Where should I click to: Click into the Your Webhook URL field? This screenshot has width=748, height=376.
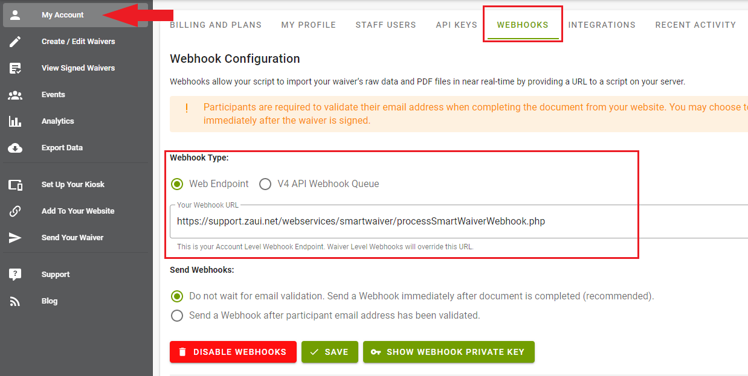tap(459, 221)
